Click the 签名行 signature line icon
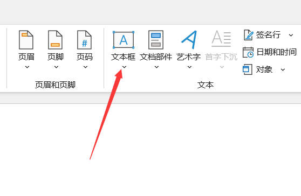Image resolution: width=301 pixels, height=196 pixels. pos(249,35)
